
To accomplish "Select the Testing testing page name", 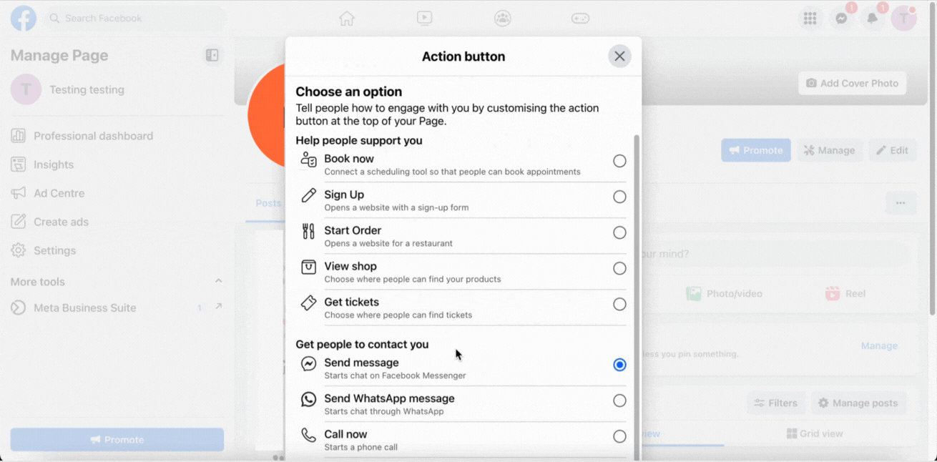I will 87,89.
